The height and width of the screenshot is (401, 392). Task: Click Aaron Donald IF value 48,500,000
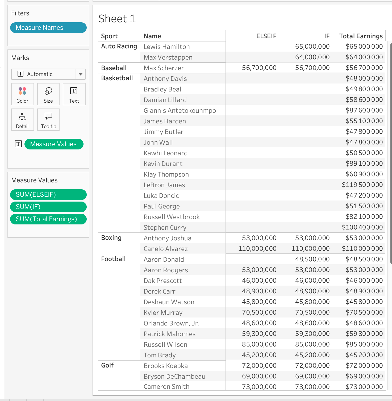(x=312, y=259)
